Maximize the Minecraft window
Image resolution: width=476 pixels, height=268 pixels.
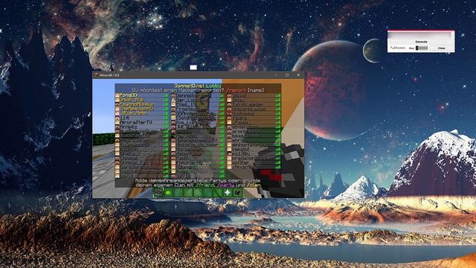coord(287,75)
